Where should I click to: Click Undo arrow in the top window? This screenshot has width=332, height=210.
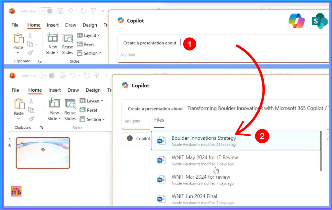tap(70, 11)
